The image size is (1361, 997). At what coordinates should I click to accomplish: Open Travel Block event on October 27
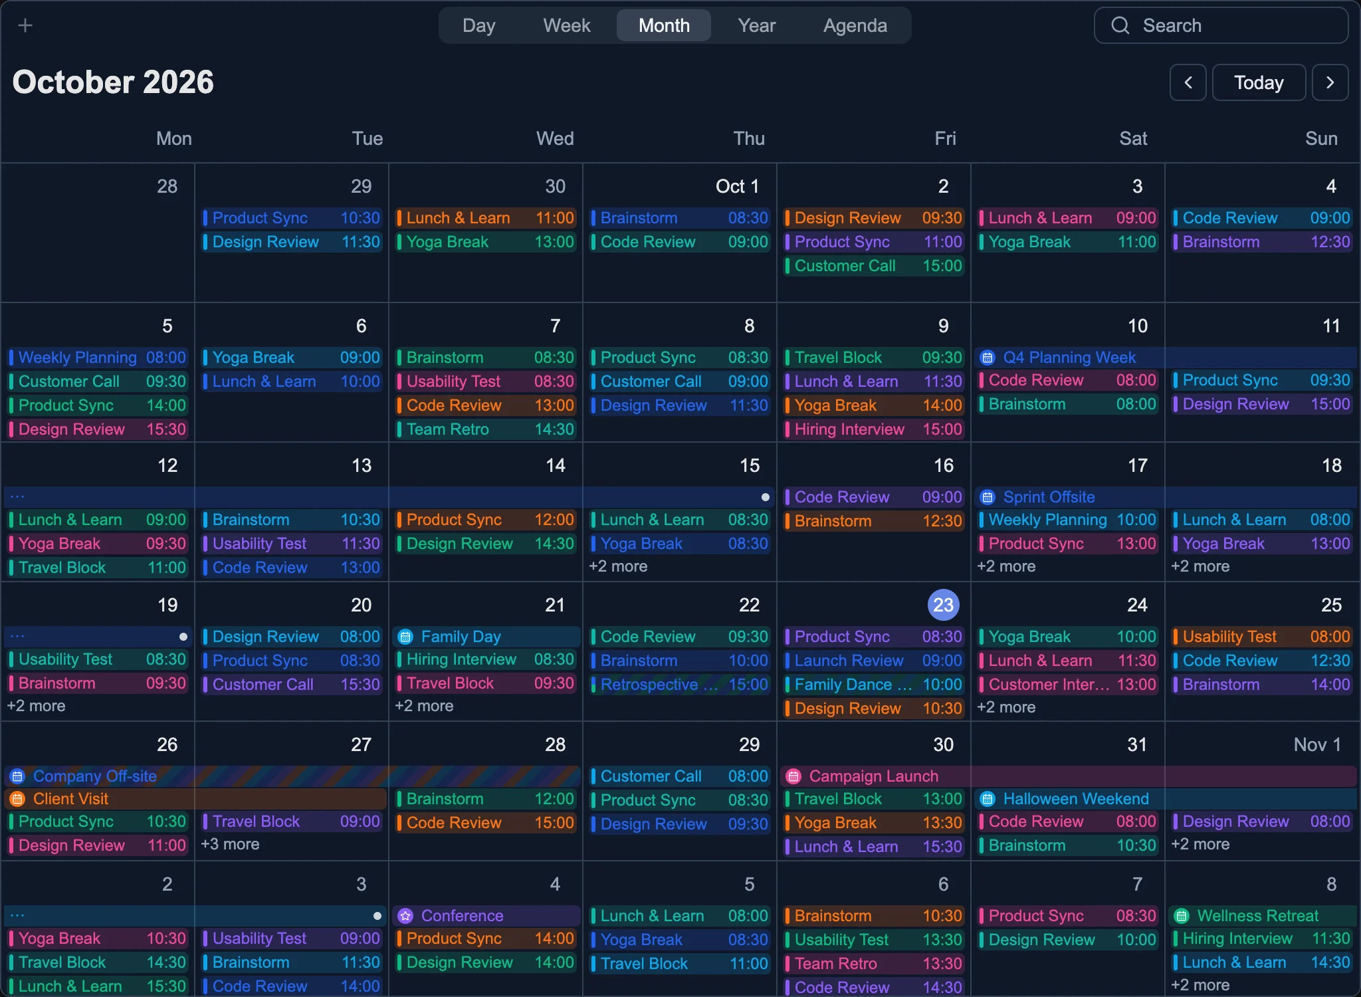click(x=292, y=822)
